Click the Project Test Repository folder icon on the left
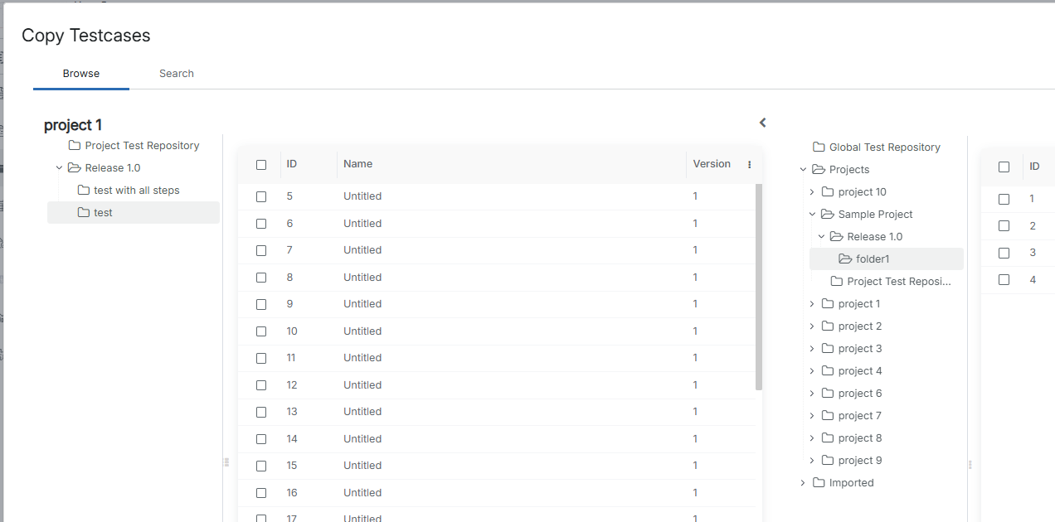This screenshot has height=522, width=1055. [x=75, y=146]
